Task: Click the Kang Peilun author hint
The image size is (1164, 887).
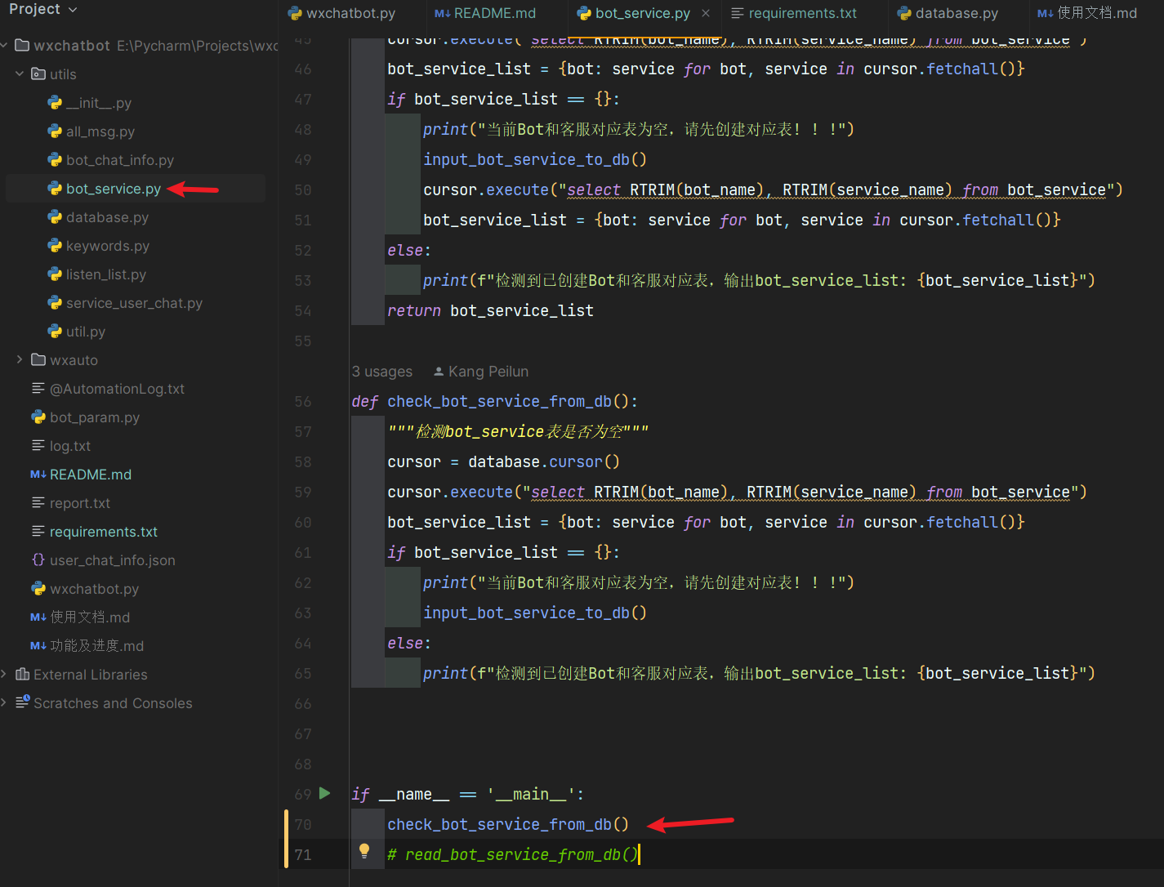Action: (x=481, y=372)
